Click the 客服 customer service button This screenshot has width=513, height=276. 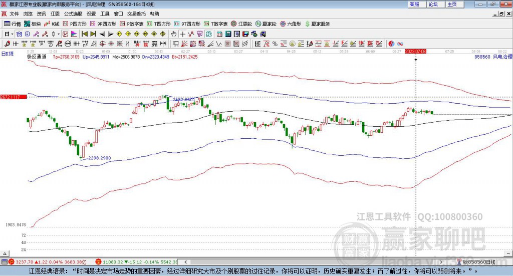click(x=417, y=4)
